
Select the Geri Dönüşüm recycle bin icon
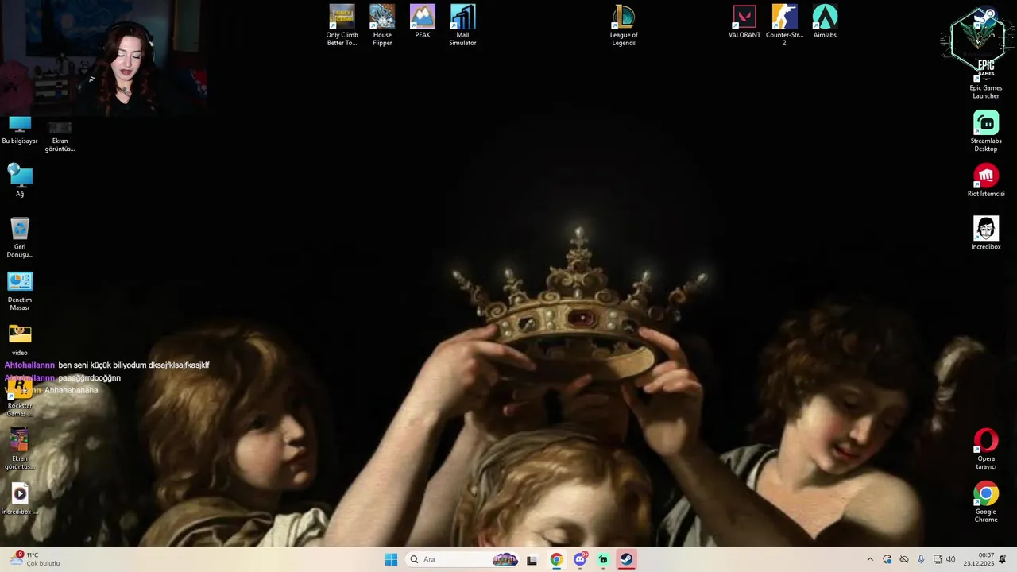[x=20, y=238]
